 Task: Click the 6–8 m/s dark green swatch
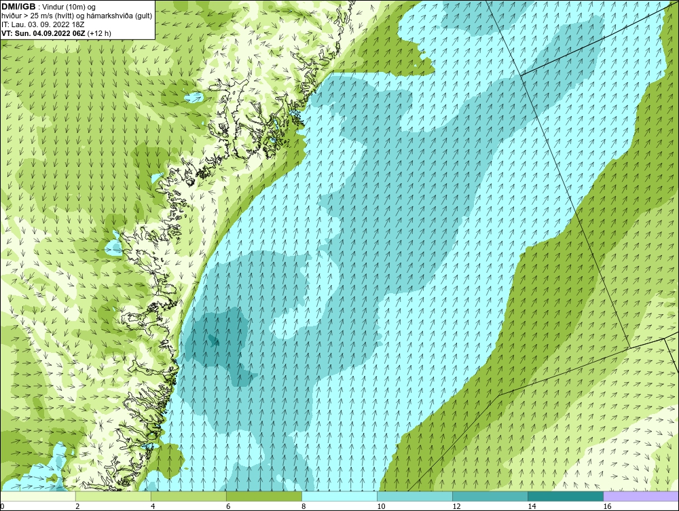click(x=264, y=496)
